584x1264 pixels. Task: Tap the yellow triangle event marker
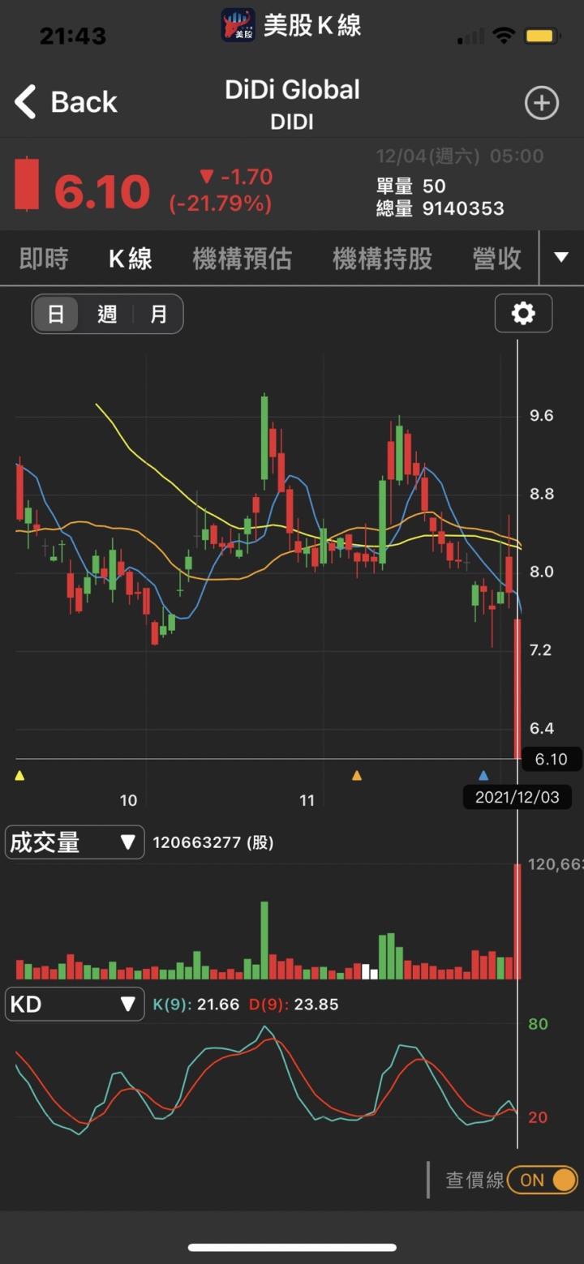coord(19,776)
